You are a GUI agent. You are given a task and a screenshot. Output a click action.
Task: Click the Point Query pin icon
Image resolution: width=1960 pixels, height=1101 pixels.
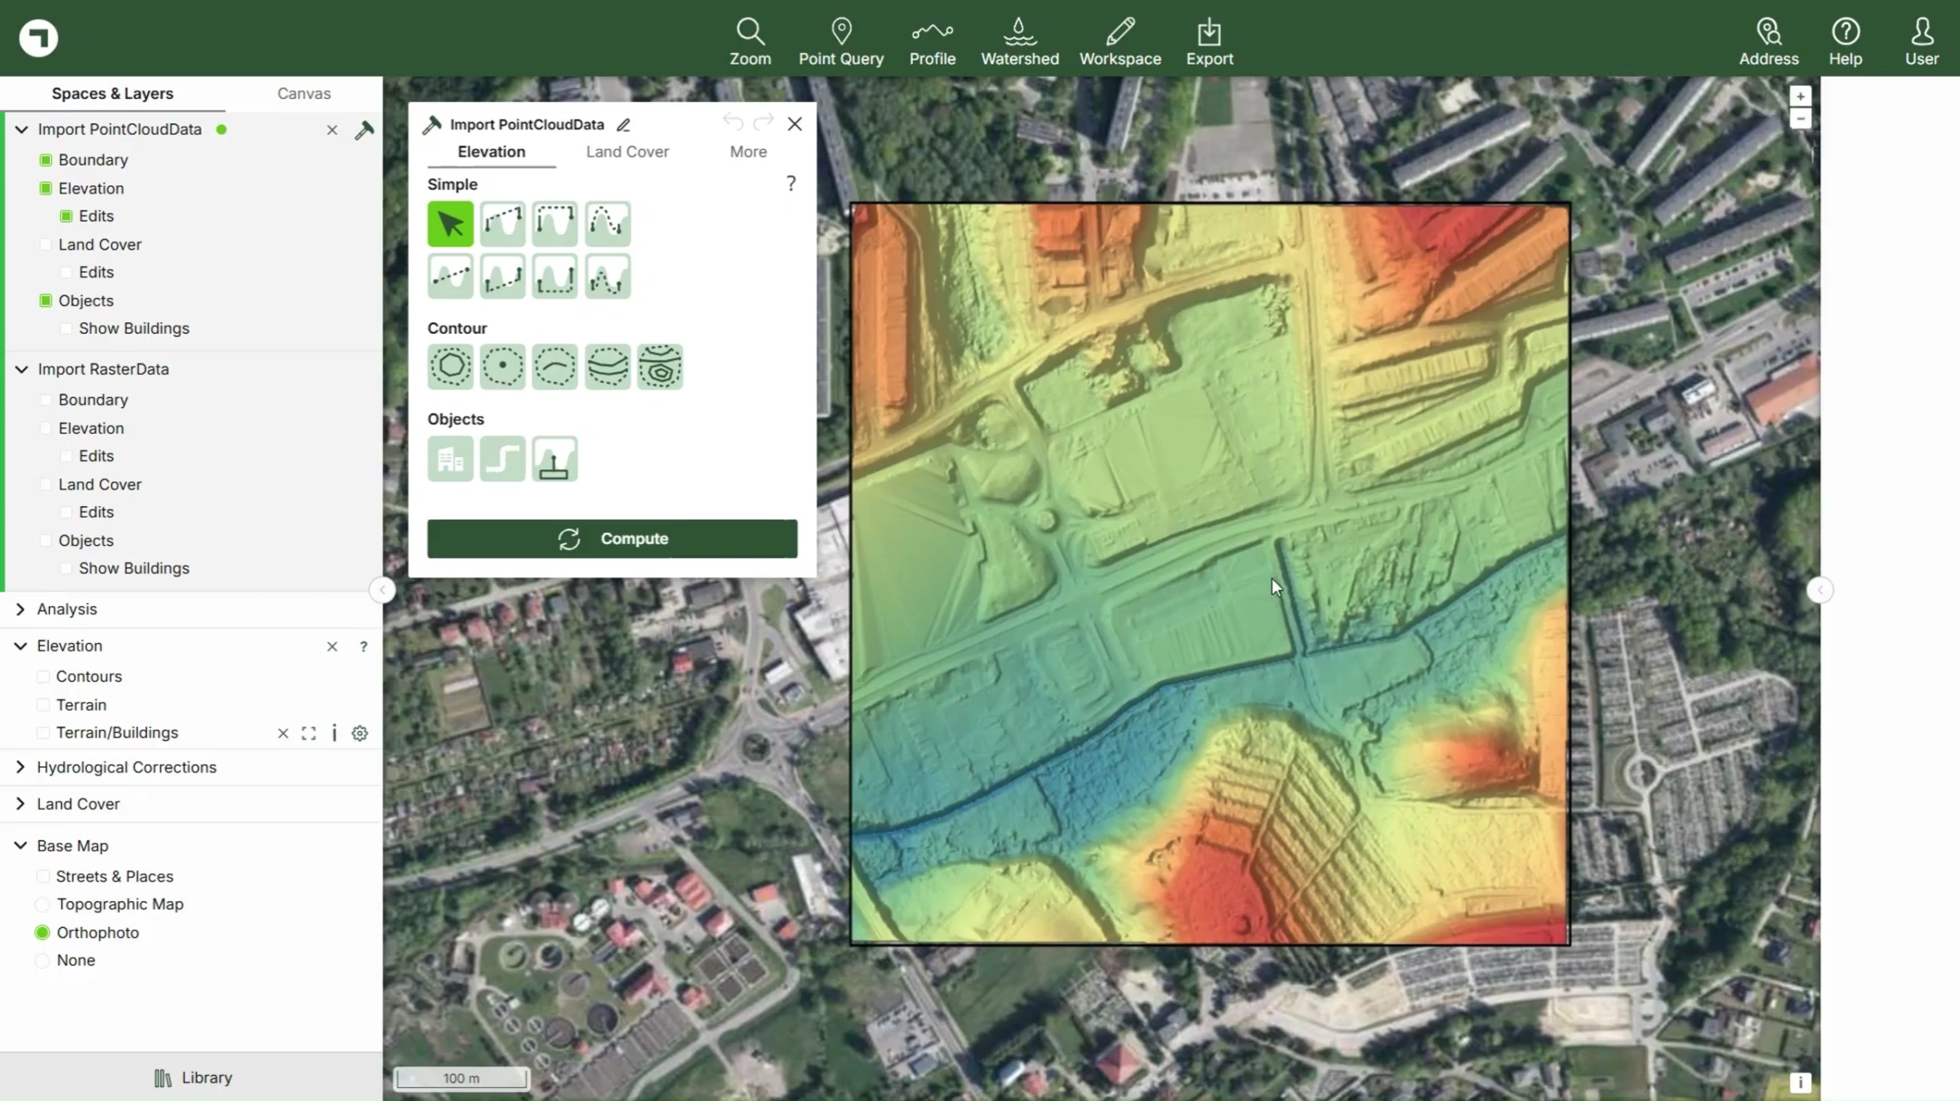coord(841,32)
